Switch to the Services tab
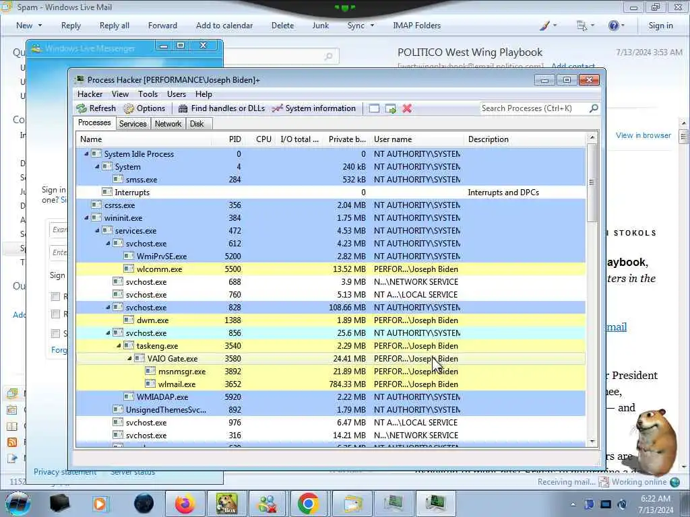The height and width of the screenshot is (517, 690). (133, 124)
